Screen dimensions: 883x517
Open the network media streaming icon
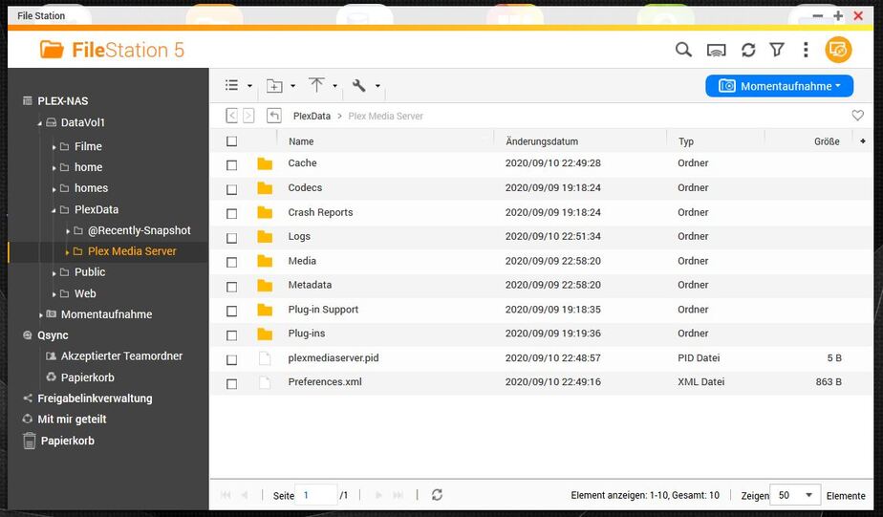point(716,50)
